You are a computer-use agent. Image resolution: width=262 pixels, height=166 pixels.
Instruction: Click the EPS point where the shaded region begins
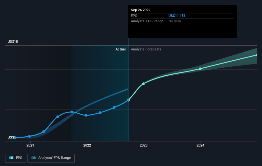point(72,112)
